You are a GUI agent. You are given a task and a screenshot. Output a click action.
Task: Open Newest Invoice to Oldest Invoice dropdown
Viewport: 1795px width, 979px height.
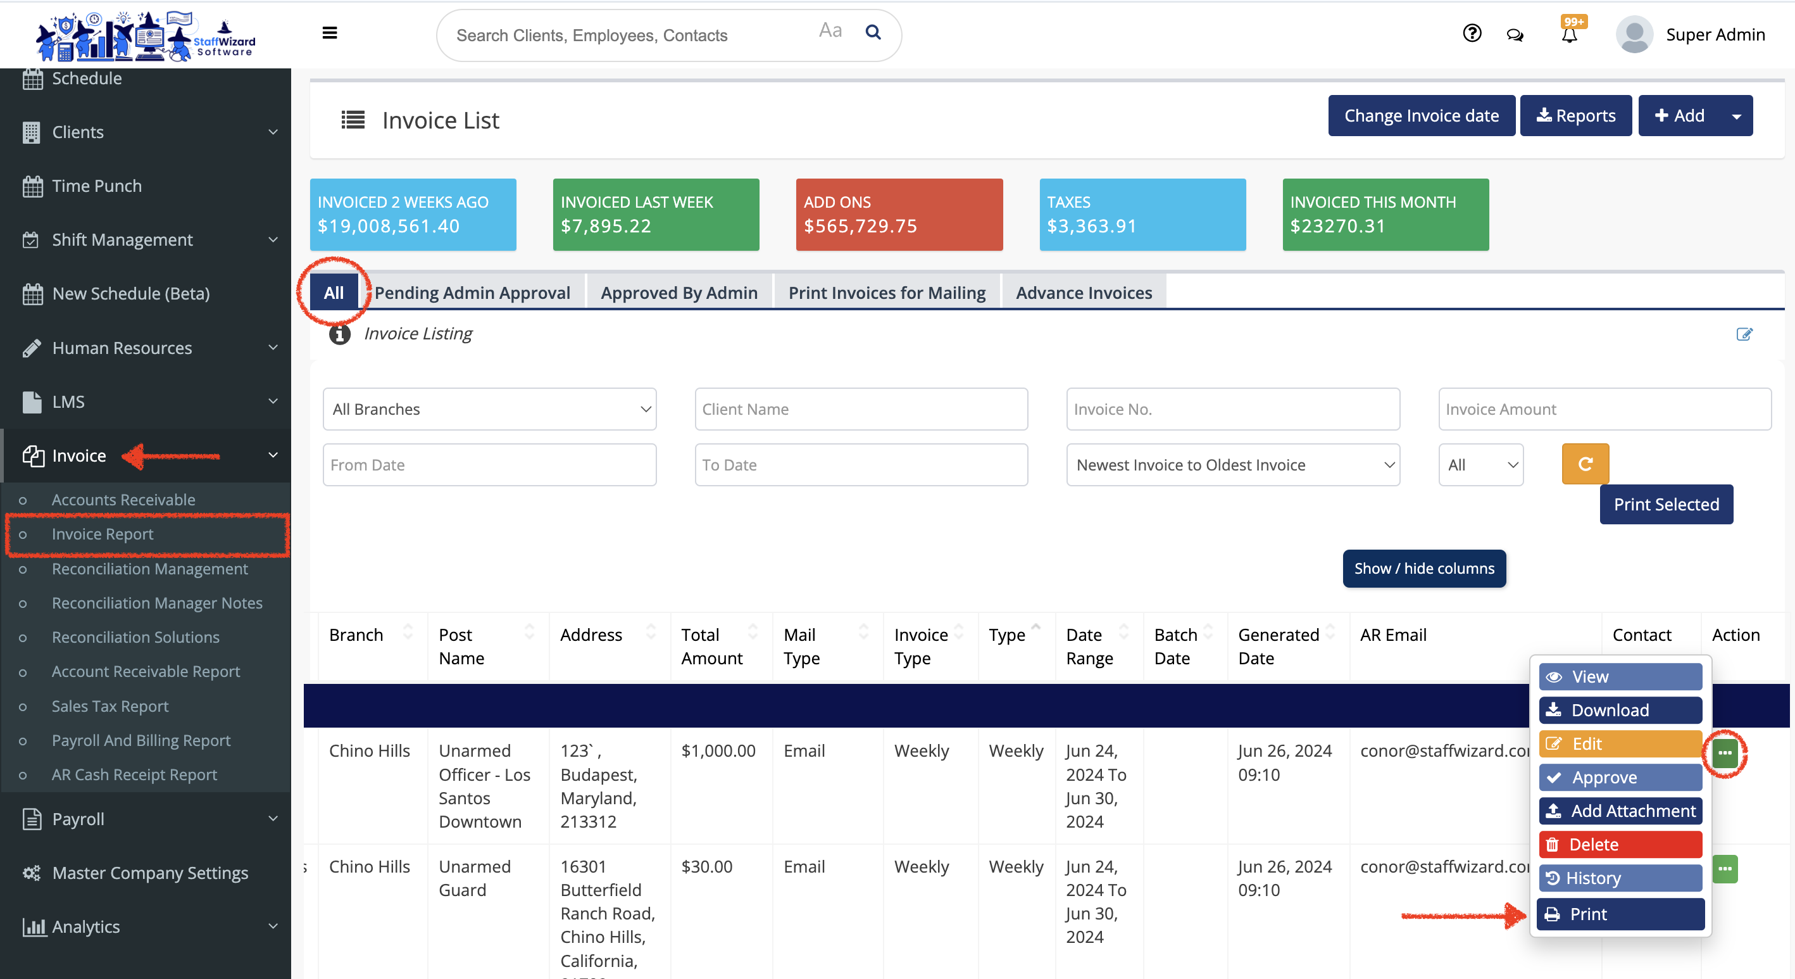click(1232, 465)
